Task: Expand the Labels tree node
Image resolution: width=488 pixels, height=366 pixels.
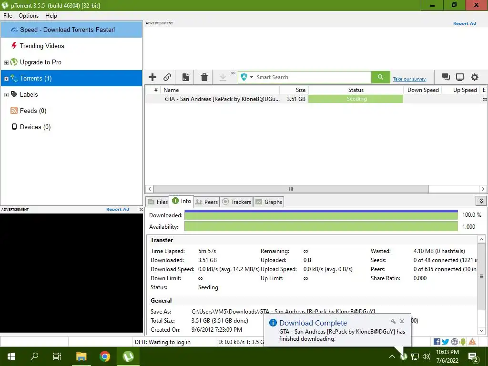Action: coord(6,95)
